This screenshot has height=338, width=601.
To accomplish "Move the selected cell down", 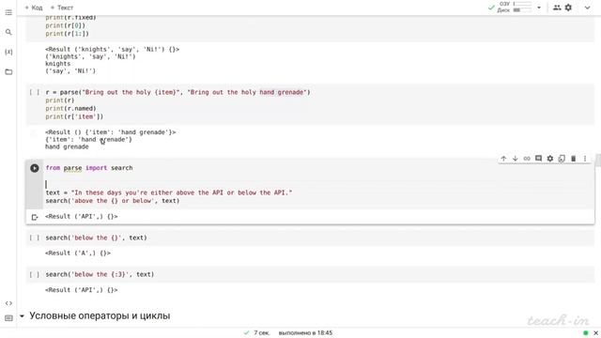I will pyautogui.click(x=516, y=159).
